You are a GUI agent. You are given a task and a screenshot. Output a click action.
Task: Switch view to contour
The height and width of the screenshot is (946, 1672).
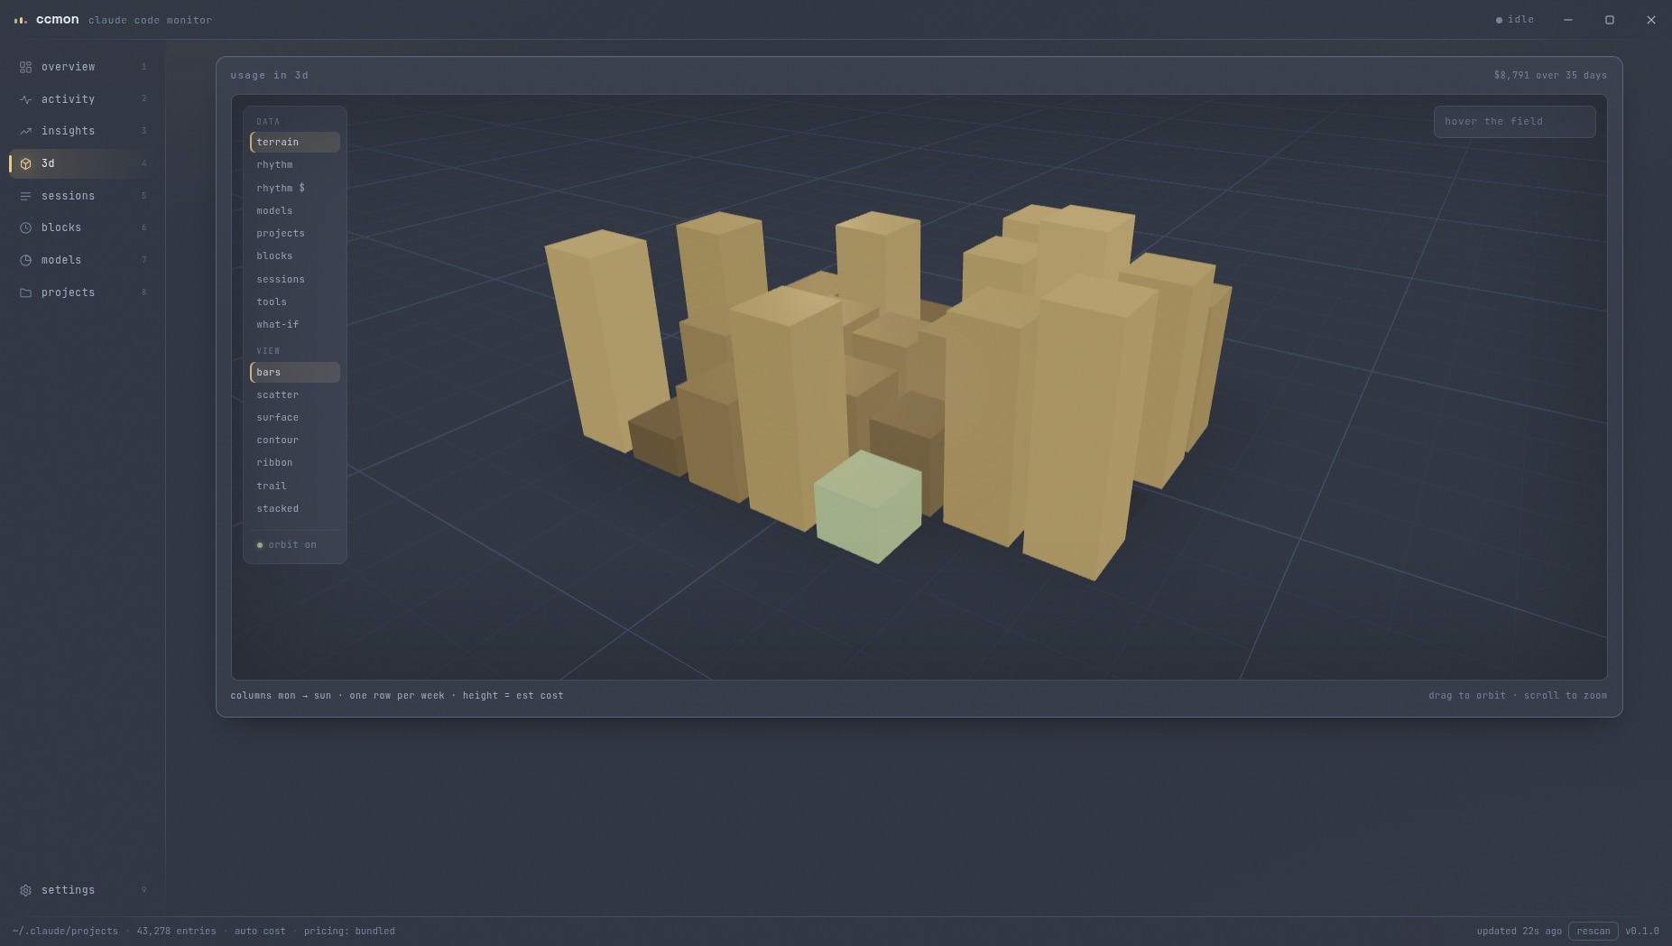295,440
